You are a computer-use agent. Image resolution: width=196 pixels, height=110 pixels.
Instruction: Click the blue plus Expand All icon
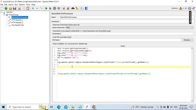click(33, 8)
